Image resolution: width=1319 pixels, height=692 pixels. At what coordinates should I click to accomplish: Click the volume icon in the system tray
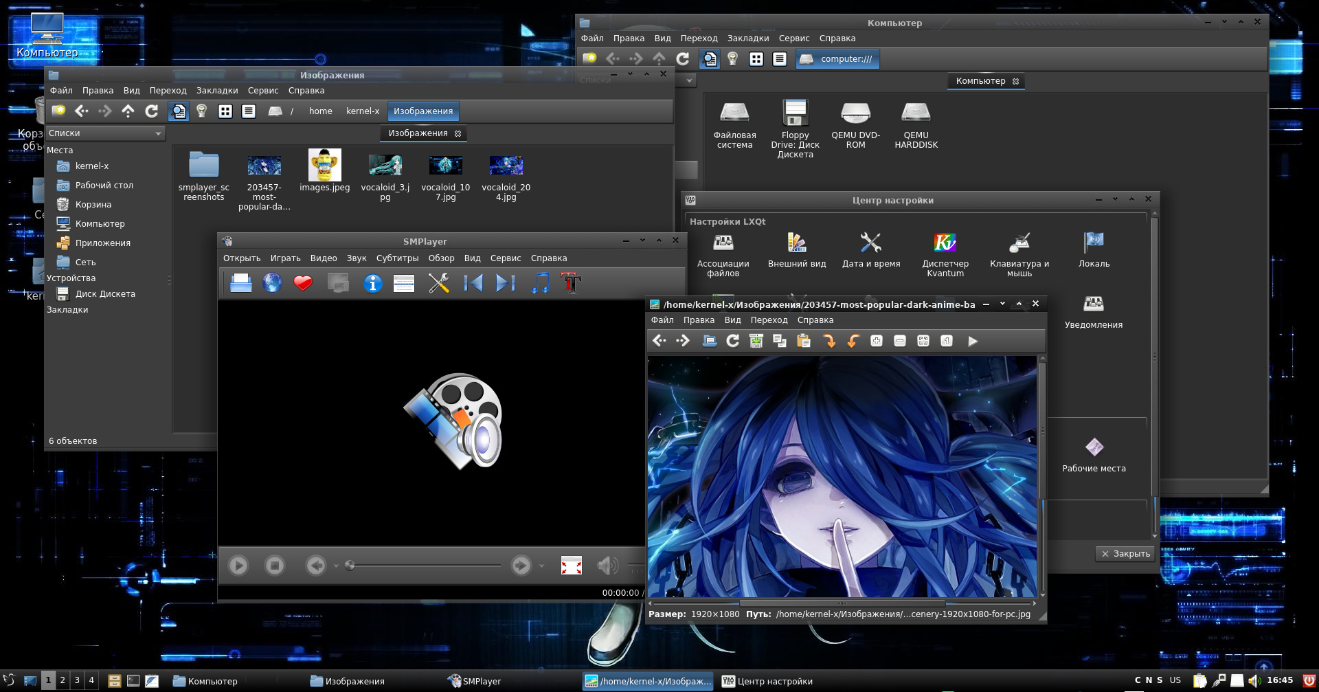click(1254, 681)
